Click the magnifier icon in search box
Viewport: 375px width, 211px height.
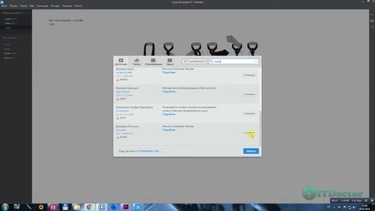pyautogui.click(x=212, y=62)
